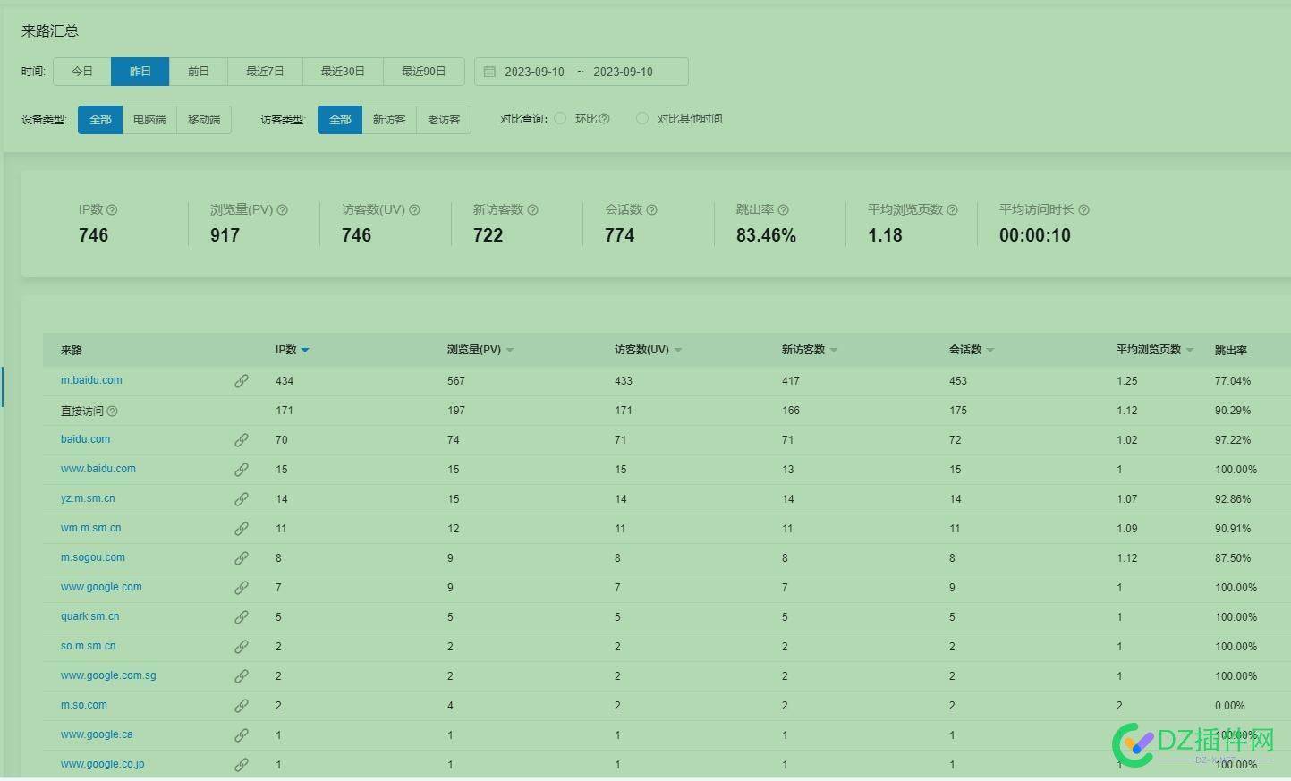Open link icon next to www.google.com.sg
Screen dimensions: 1291x781
pos(242,676)
